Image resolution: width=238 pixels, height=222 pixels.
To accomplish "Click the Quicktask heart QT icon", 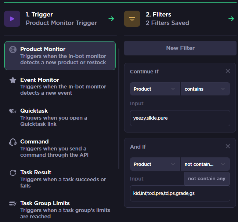I will (x=13, y=111).
